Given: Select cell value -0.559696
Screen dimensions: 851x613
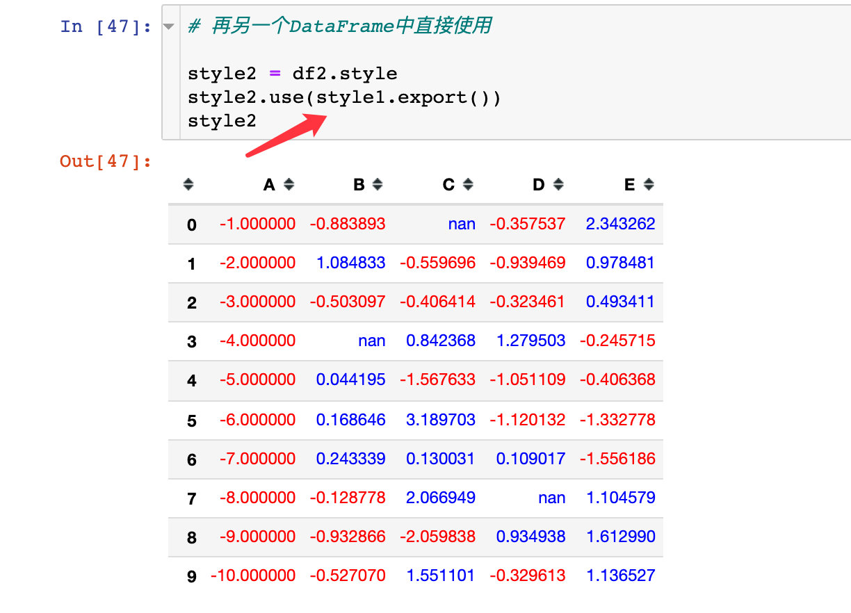Looking at the screenshot, I should (438, 263).
